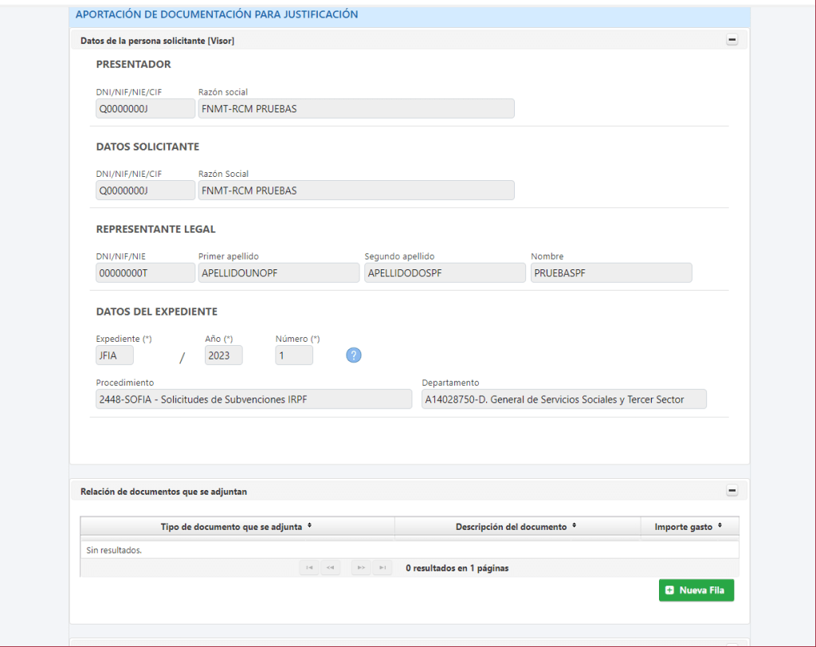Select the Departamento field
The width and height of the screenshot is (816, 647).
(563, 399)
